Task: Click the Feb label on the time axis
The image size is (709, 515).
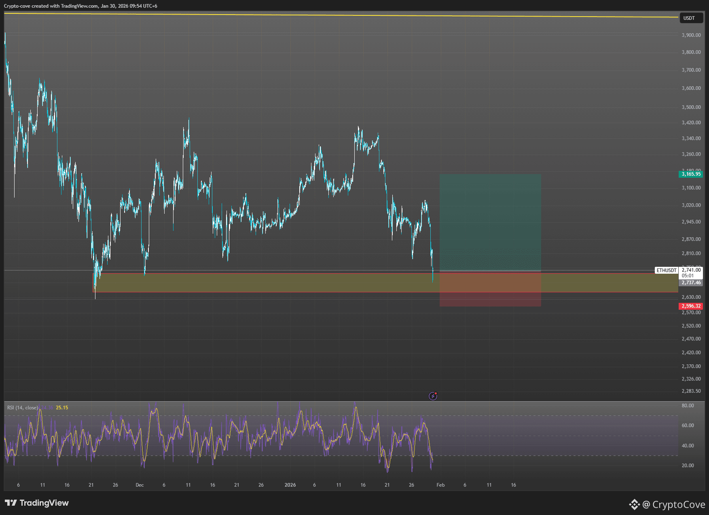Action: [x=440, y=485]
